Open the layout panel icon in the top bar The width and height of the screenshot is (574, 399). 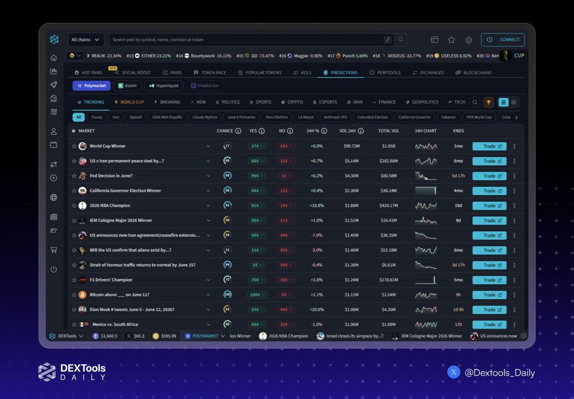pyautogui.click(x=434, y=40)
